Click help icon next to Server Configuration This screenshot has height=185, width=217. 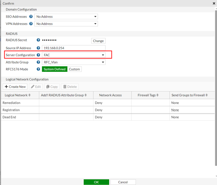(38, 55)
